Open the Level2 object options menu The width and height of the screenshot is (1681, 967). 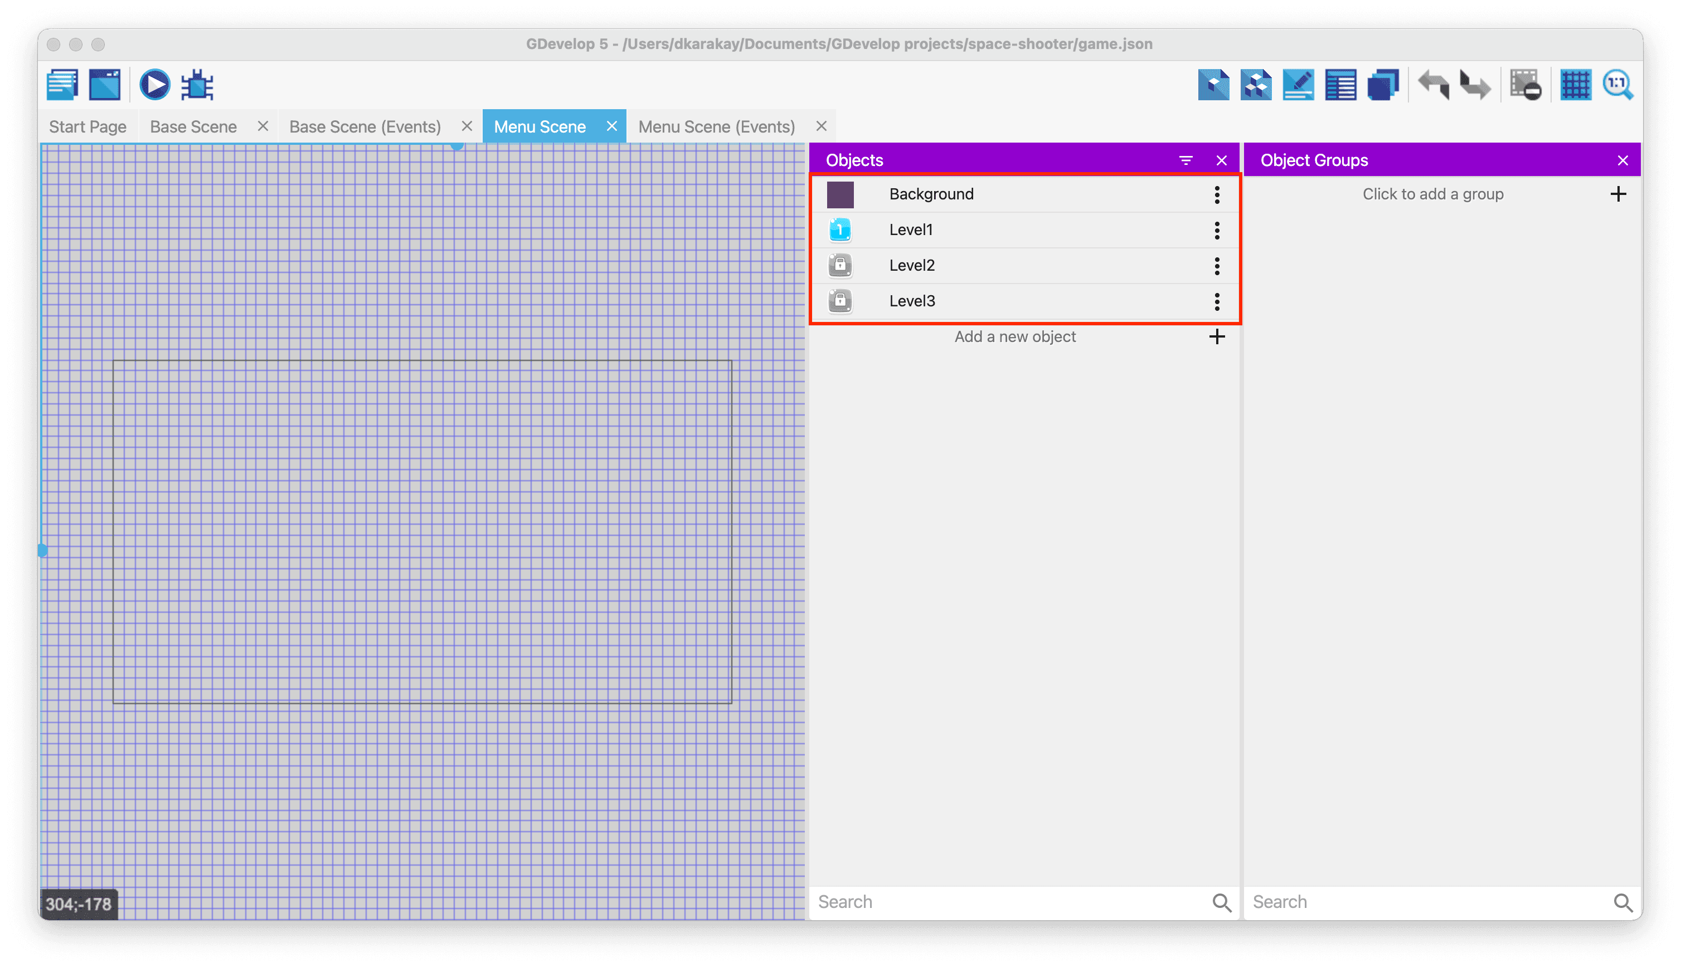pyautogui.click(x=1217, y=266)
